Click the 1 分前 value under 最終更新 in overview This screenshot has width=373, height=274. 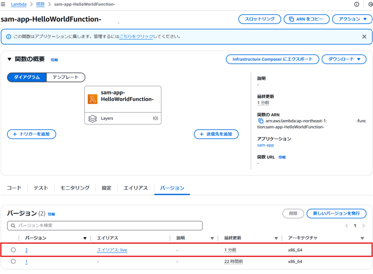point(263,103)
